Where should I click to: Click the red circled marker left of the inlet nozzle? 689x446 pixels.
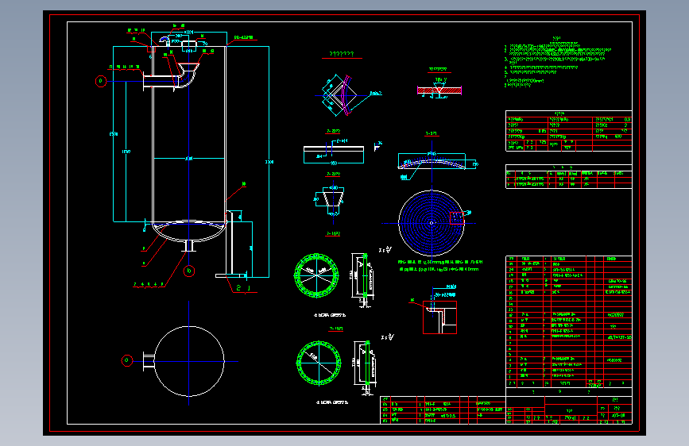point(101,81)
